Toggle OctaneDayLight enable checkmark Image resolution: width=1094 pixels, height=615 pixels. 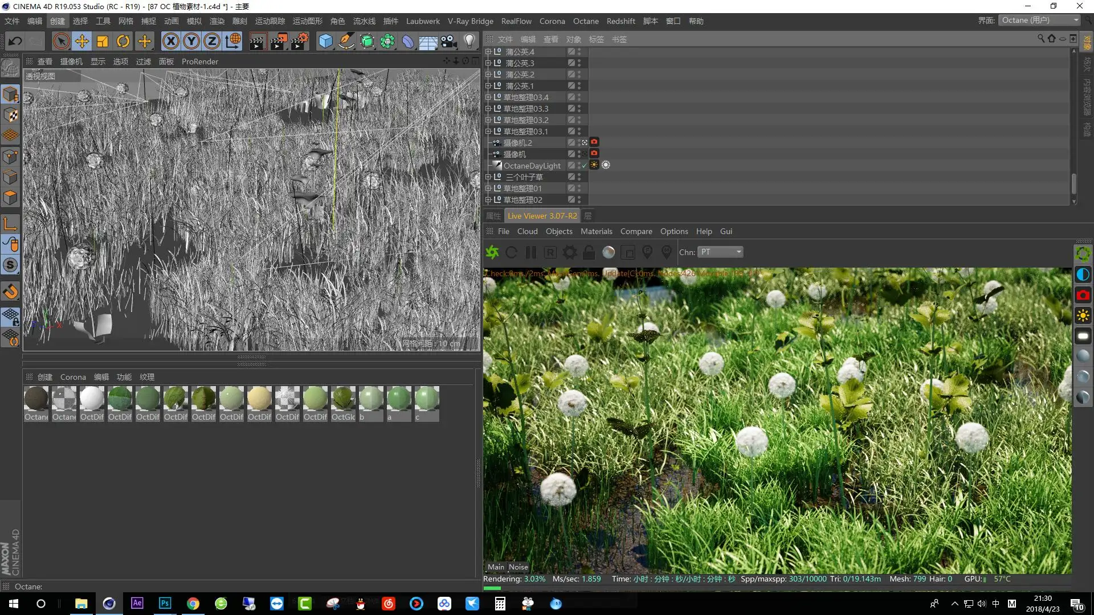585,166
